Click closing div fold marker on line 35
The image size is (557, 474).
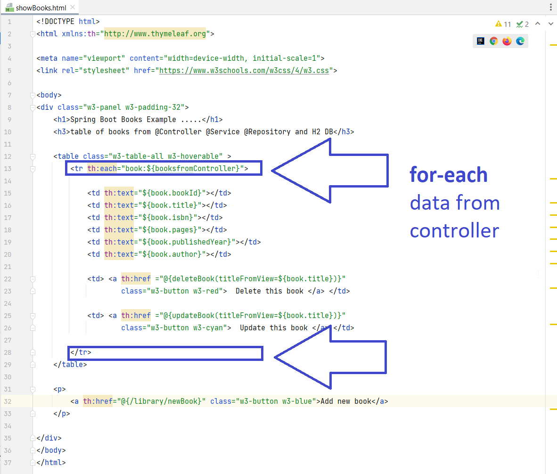point(33,439)
